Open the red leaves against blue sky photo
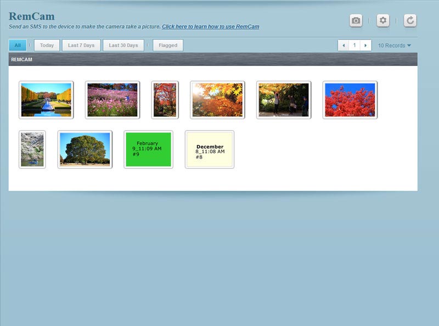Viewport: 439px width, 326px height. click(350, 100)
